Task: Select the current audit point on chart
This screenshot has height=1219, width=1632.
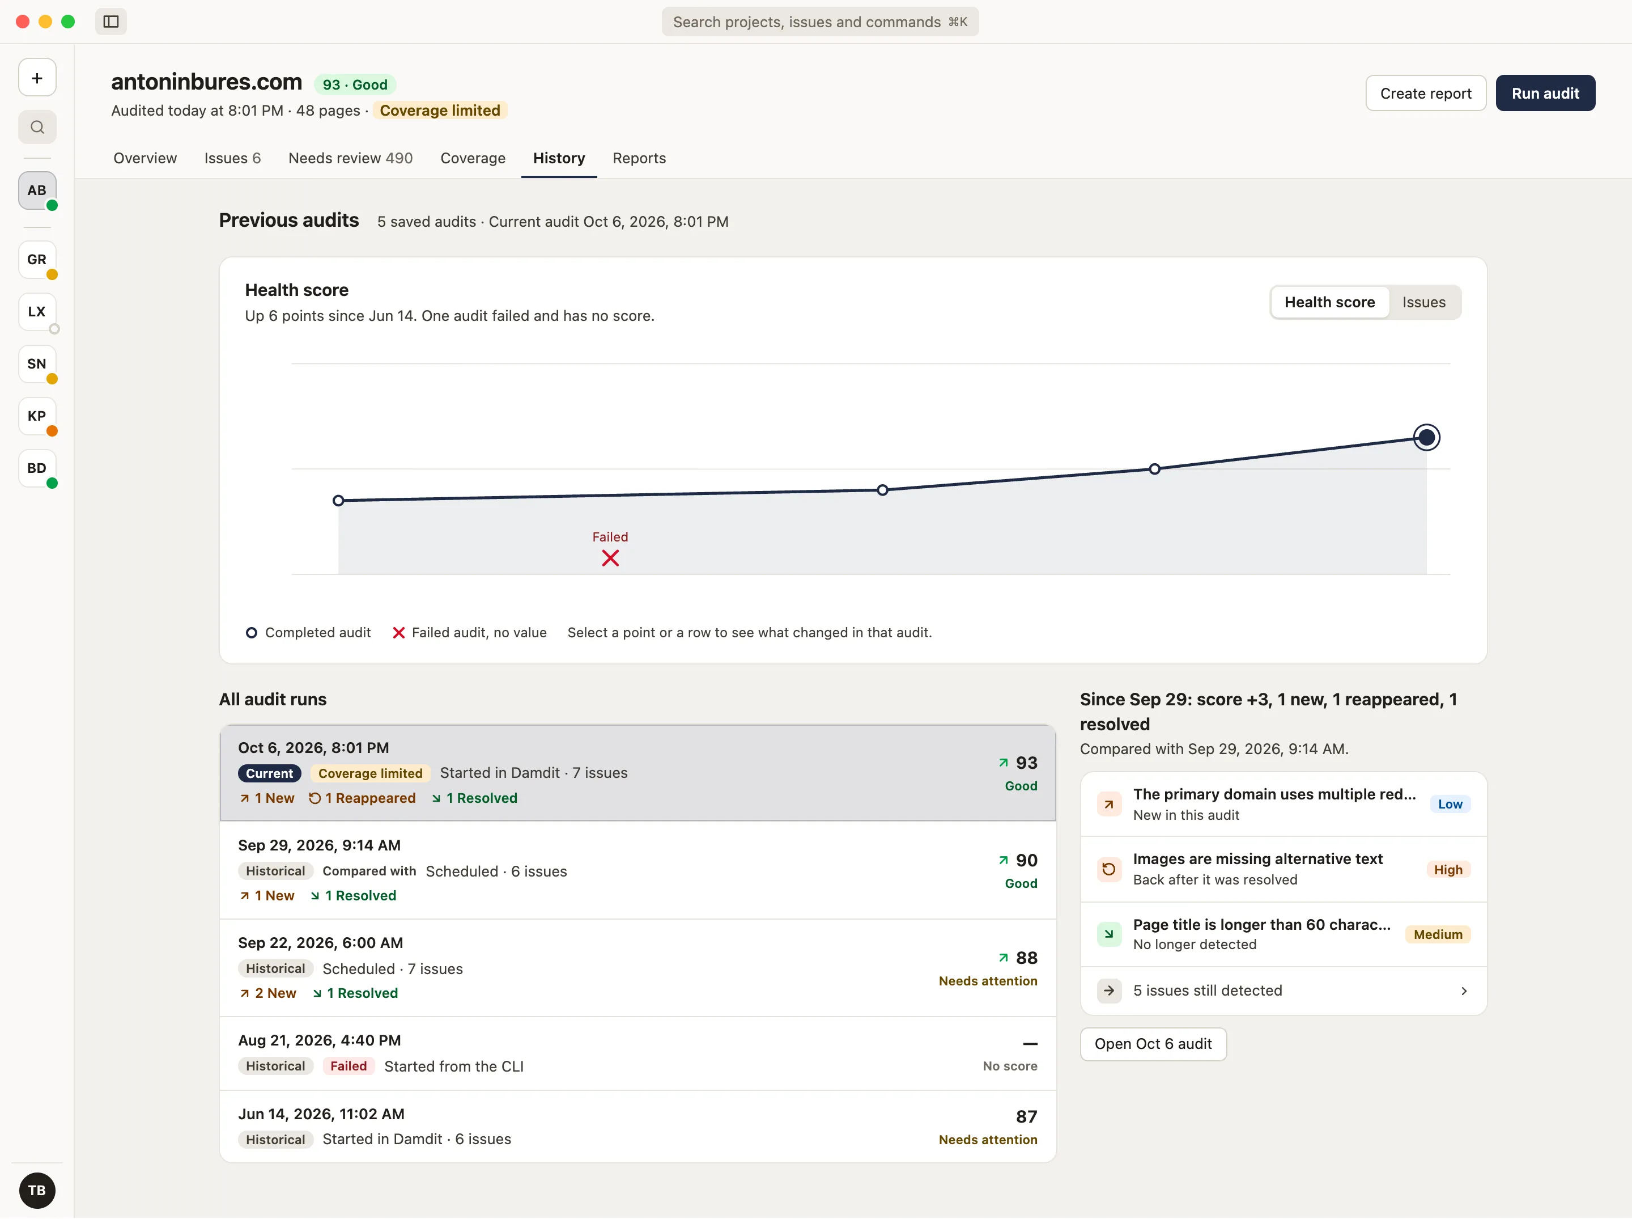Action: (1426, 438)
